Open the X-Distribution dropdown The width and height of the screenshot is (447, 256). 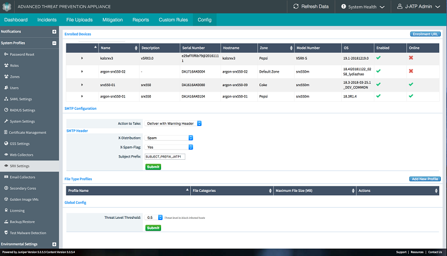coord(169,137)
